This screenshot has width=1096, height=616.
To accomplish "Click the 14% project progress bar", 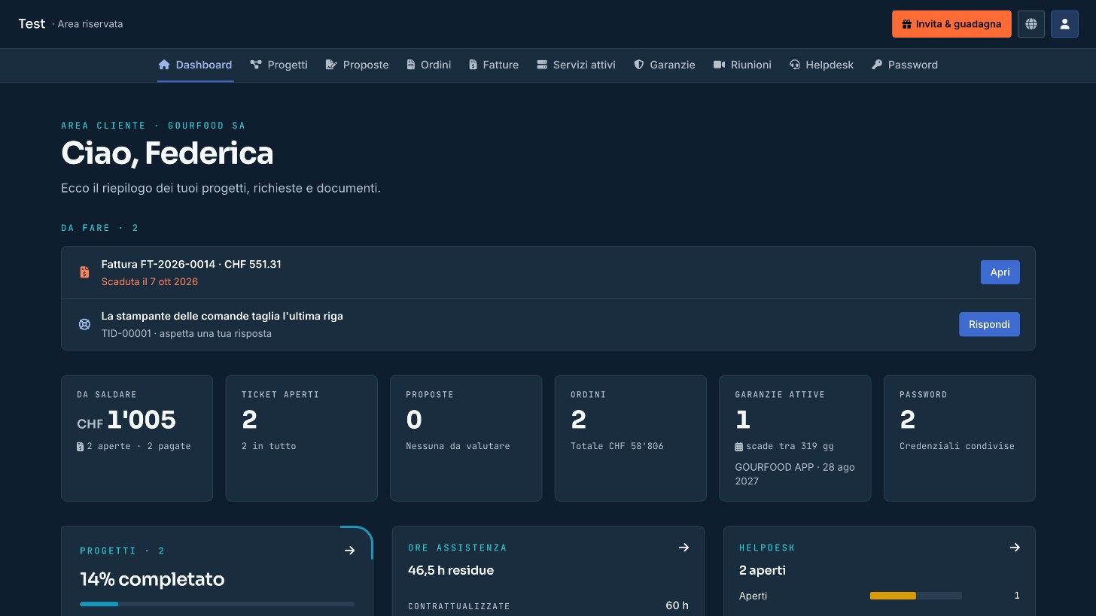I will pyautogui.click(x=217, y=604).
